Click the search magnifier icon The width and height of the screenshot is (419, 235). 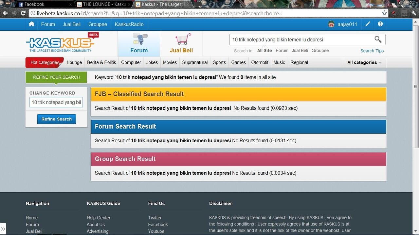(378, 39)
